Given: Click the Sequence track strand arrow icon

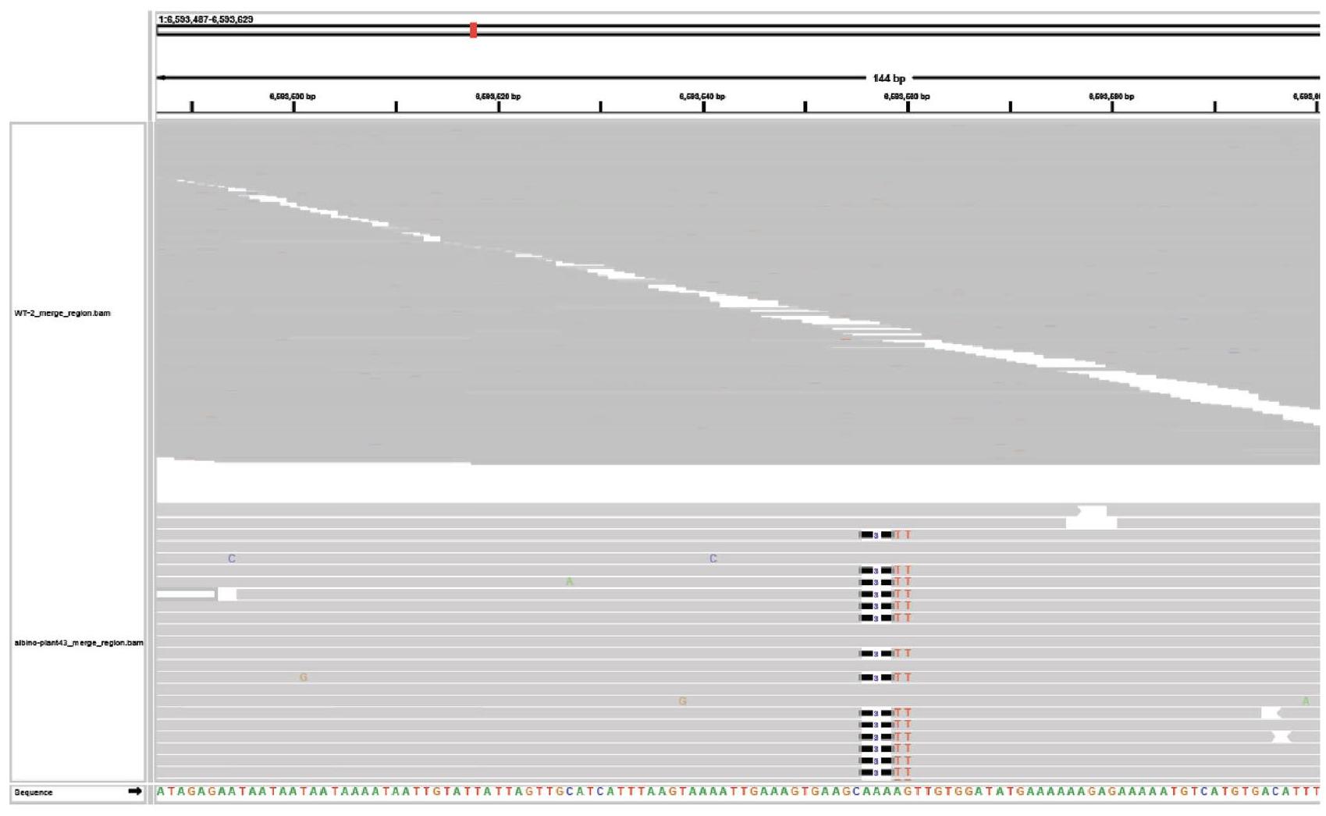Looking at the screenshot, I should click(x=135, y=791).
